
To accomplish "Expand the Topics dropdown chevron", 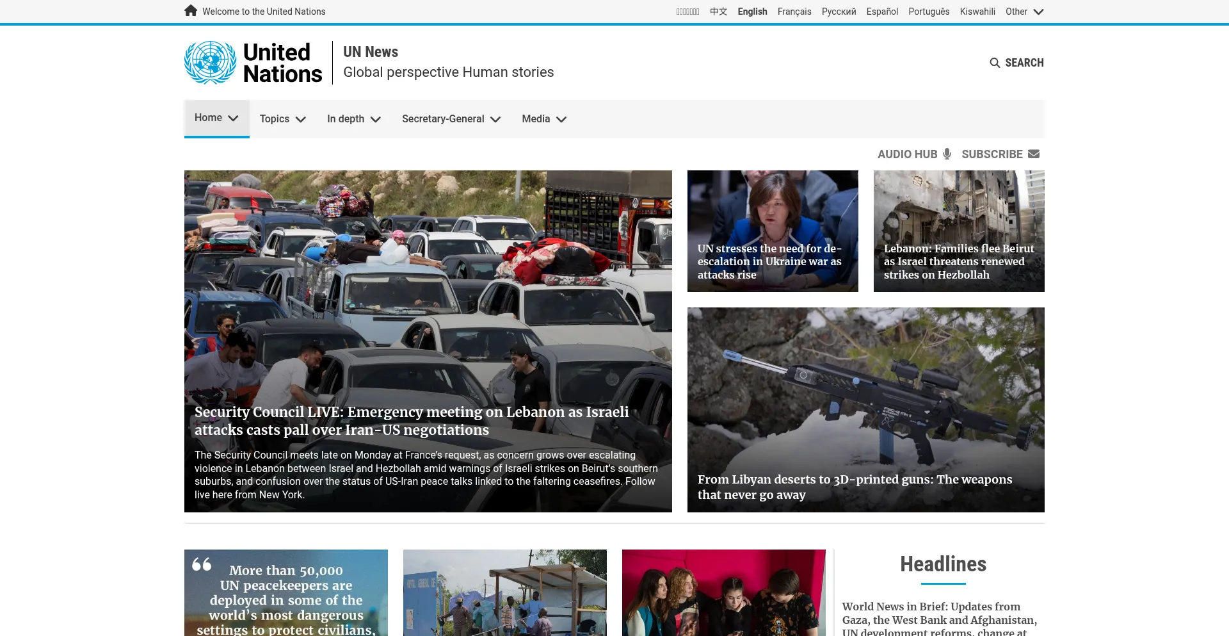I will tap(300, 119).
